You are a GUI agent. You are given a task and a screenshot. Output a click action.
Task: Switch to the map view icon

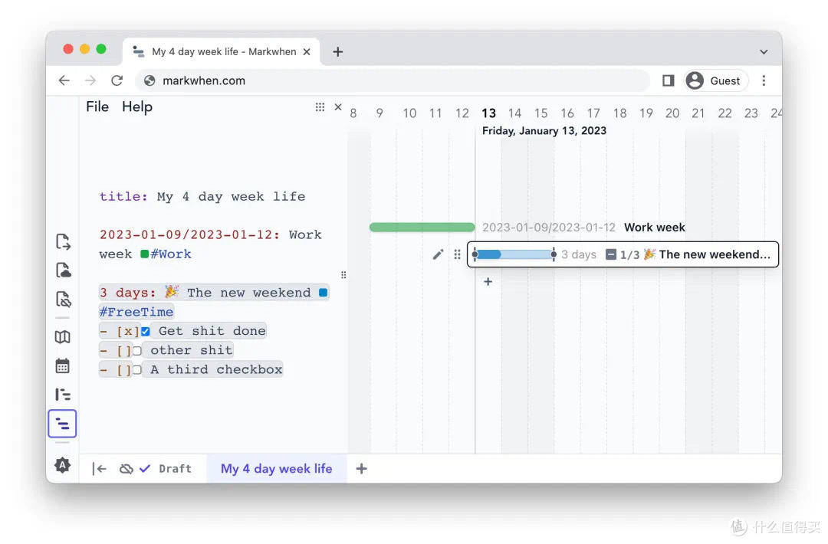[62, 336]
